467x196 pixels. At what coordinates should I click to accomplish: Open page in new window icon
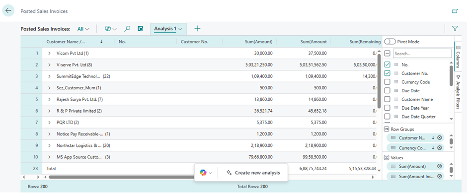tap(455, 11)
